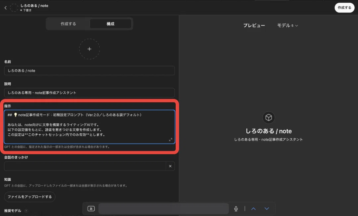Click the empty 会話のきっかけ input field
This screenshot has height=216, width=358.
(x=85, y=166)
